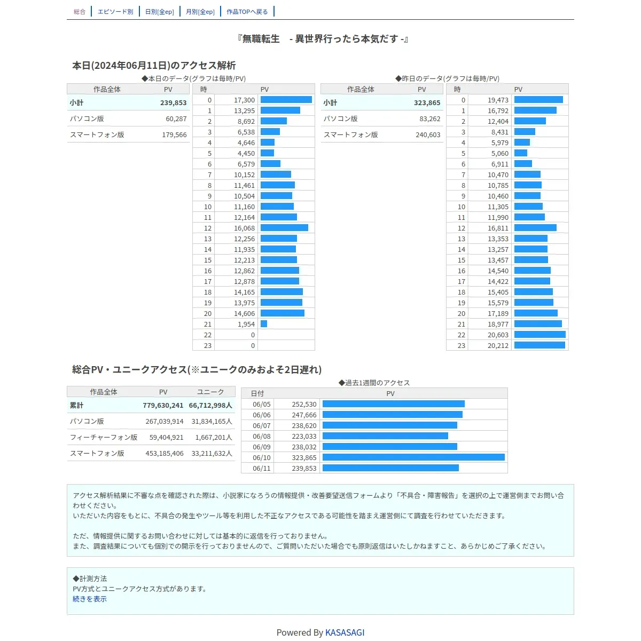Click the weekly bar for 06/10
The height and width of the screenshot is (641, 641).
(413, 457)
